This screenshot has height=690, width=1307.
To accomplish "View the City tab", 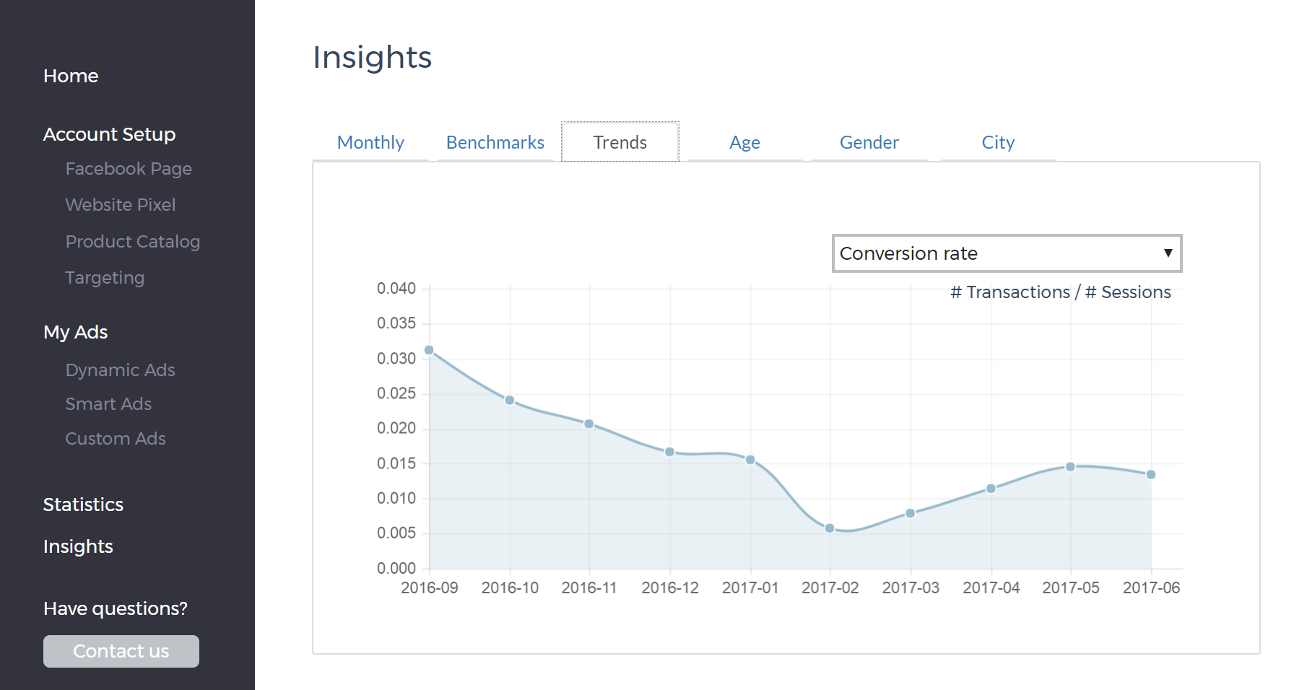I will [x=998, y=142].
